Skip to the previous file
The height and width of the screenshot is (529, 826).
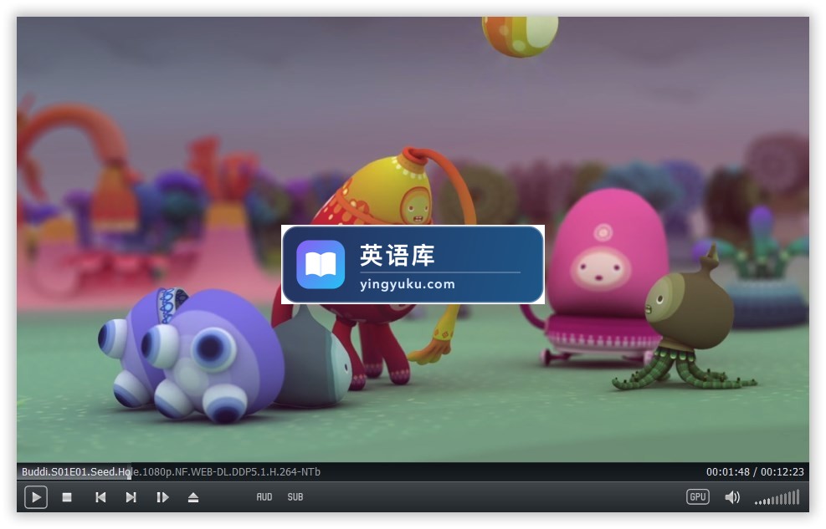[100, 497]
